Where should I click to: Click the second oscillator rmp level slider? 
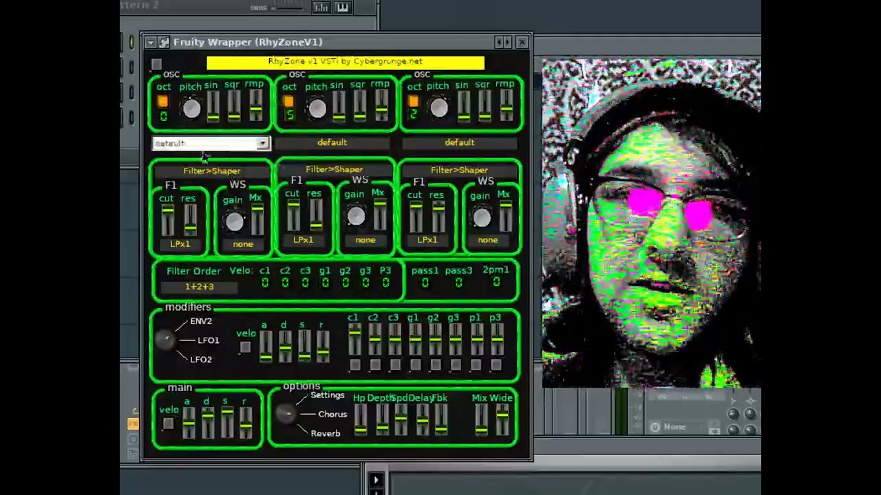tap(381, 107)
